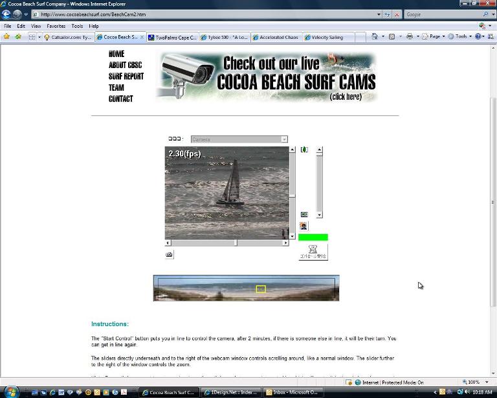This screenshot has width=497, height=398.
Task: Click the yellow box in beach panorama
Action: coord(261,289)
